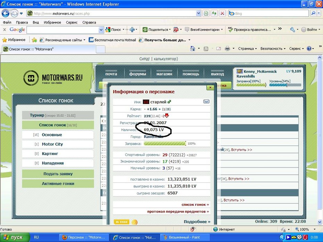The image size is (323, 242).
Task: Select the Motor City race category
Action: pyautogui.click(x=58, y=144)
